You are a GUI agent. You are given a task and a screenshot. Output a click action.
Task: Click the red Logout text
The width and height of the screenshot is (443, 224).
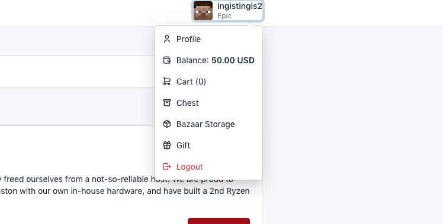click(190, 167)
